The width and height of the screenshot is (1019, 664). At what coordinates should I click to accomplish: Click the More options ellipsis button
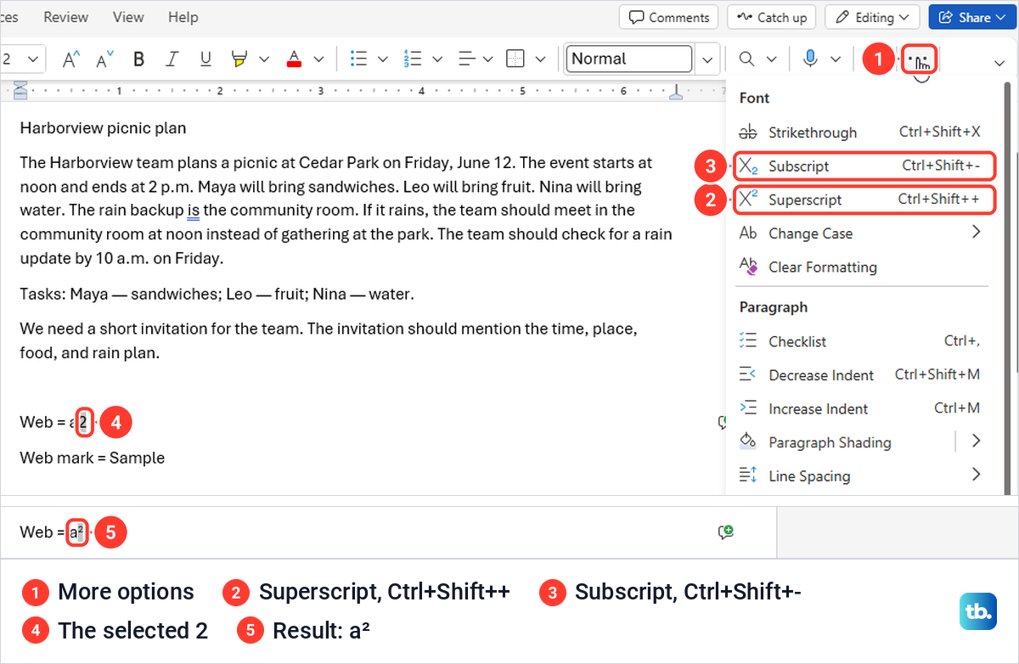tap(919, 59)
